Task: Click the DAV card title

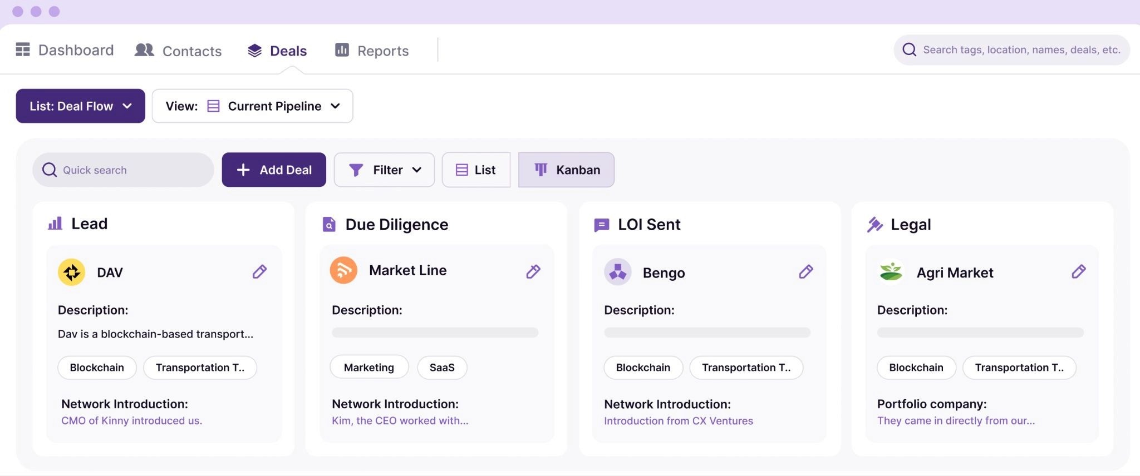Action: pyautogui.click(x=110, y=272)
